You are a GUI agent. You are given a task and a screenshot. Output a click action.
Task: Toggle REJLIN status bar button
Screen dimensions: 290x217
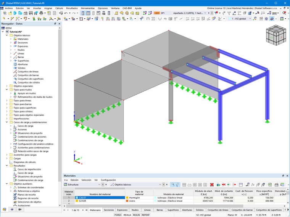(x=137, y=215)
